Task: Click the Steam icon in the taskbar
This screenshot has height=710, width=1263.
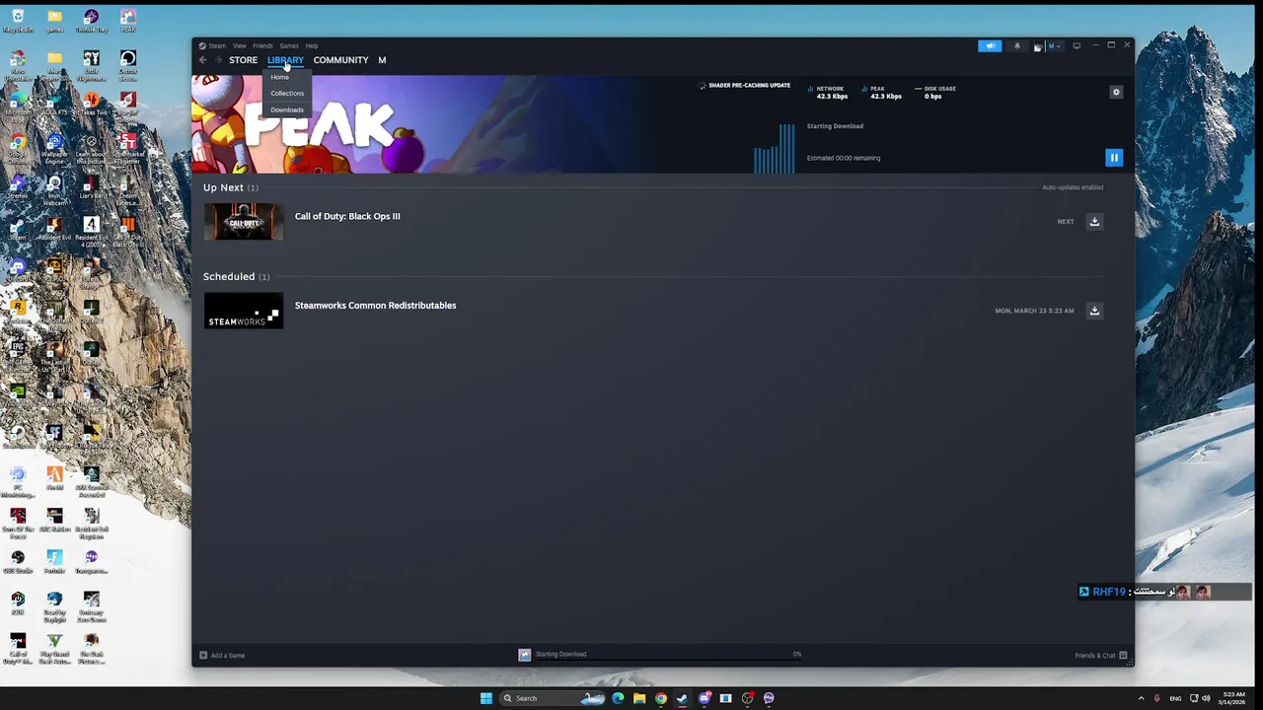Action: pyautogui.click(x=682, y=698)
